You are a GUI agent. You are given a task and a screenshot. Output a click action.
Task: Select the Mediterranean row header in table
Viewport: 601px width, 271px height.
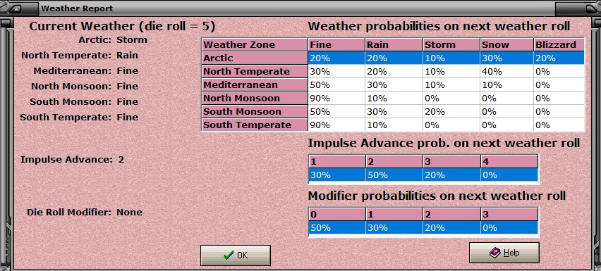pyautogui.click(x=255, y=85)
